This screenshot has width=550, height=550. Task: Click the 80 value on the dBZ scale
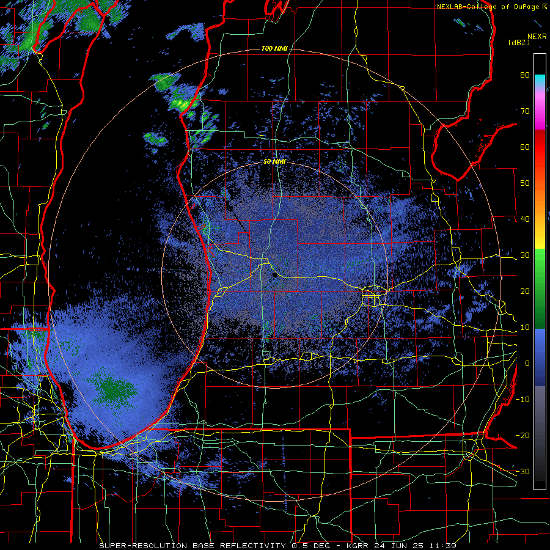(525, 75)
